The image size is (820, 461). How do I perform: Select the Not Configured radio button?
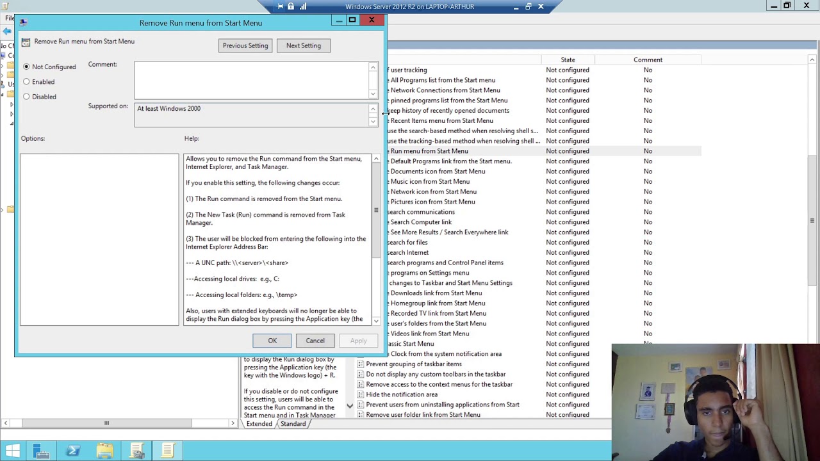click(x=26, y=67)
